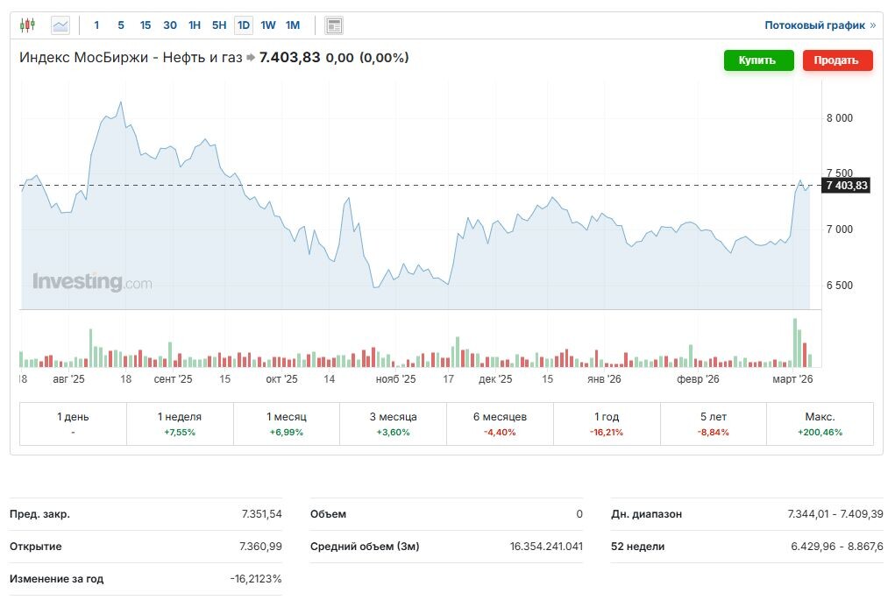Image resolution: width=895 pixels, height=600 pixels.
Task: View the +7,55% weekly change cell
Action: coord(180,432)
